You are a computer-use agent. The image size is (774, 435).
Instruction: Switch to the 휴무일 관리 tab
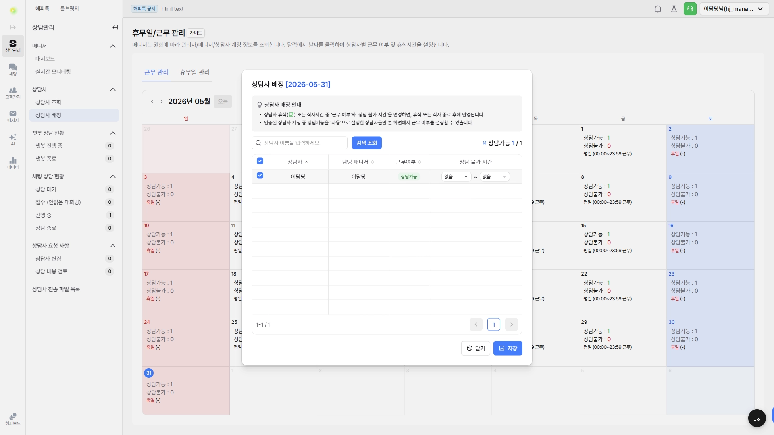(x=195, y=72)
